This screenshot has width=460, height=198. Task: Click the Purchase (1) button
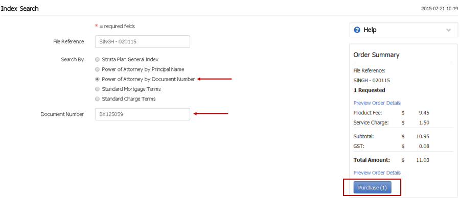point(372,187)
